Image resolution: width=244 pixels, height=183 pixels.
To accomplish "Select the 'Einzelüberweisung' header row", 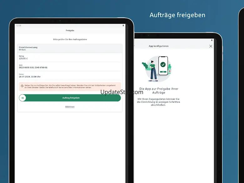I will click(x=70, y=49).
